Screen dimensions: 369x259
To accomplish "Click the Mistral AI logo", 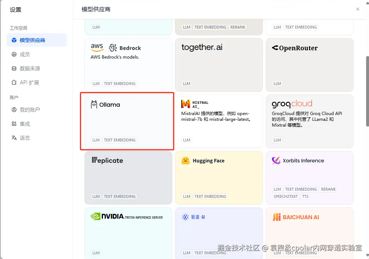I will pos(186,104).
